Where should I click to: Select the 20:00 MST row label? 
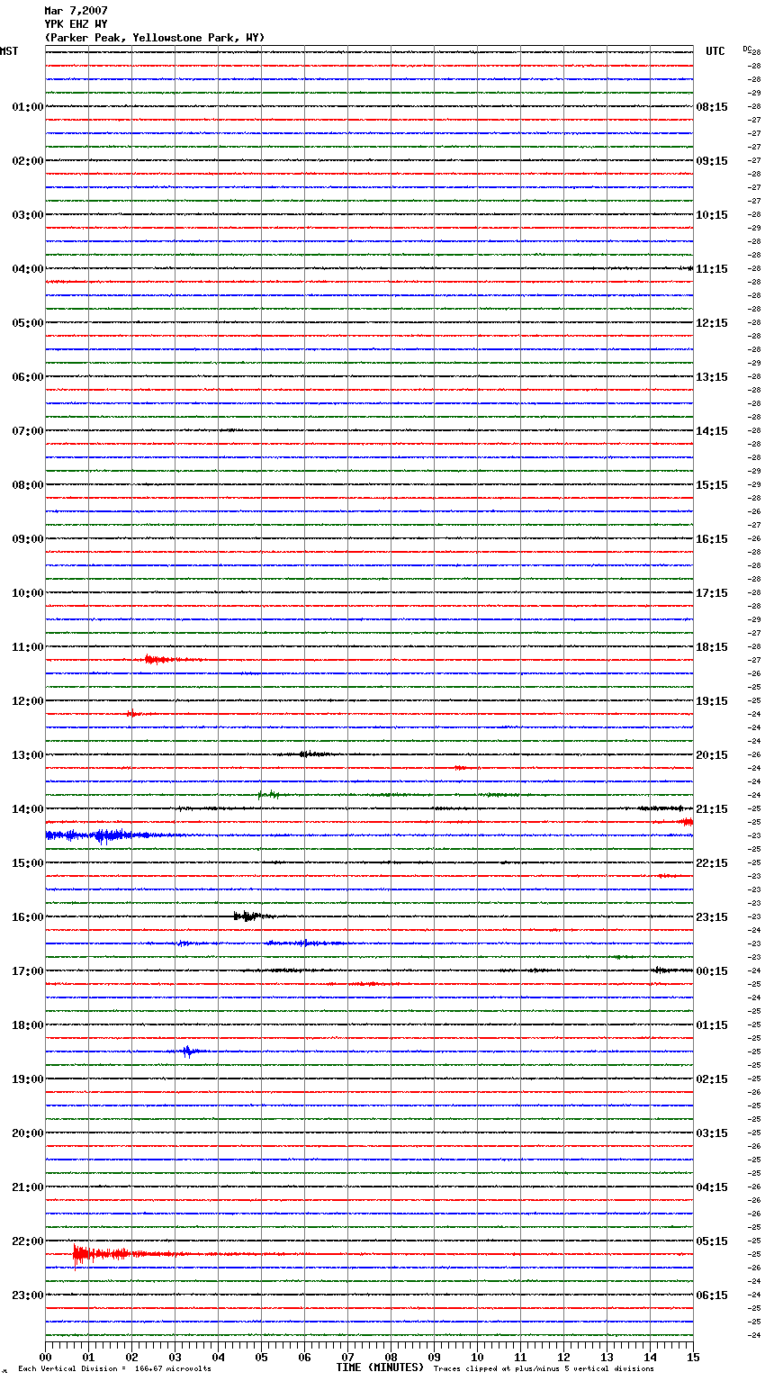[x=28, y=1133]
